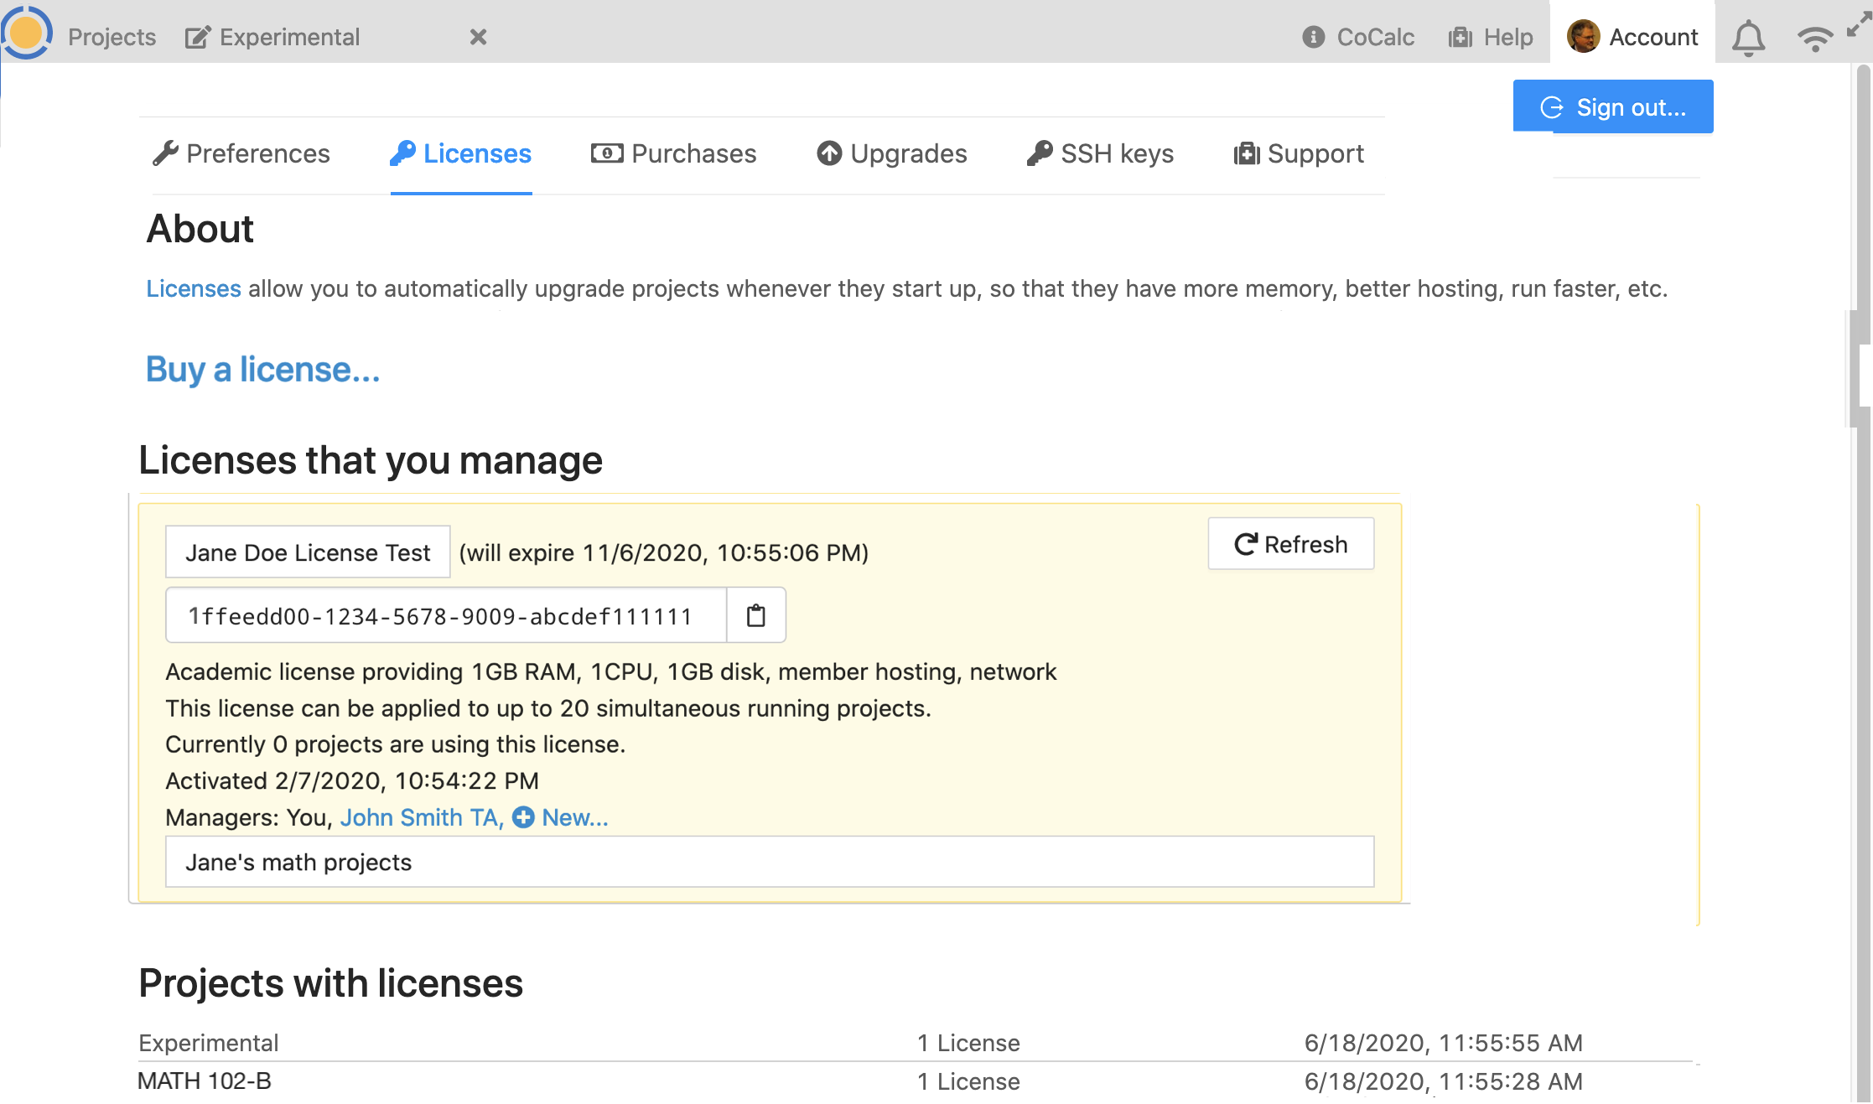Close the Experimental project tab
The width and height of the screenshot is (1873, 1104).
pos(478,37)
